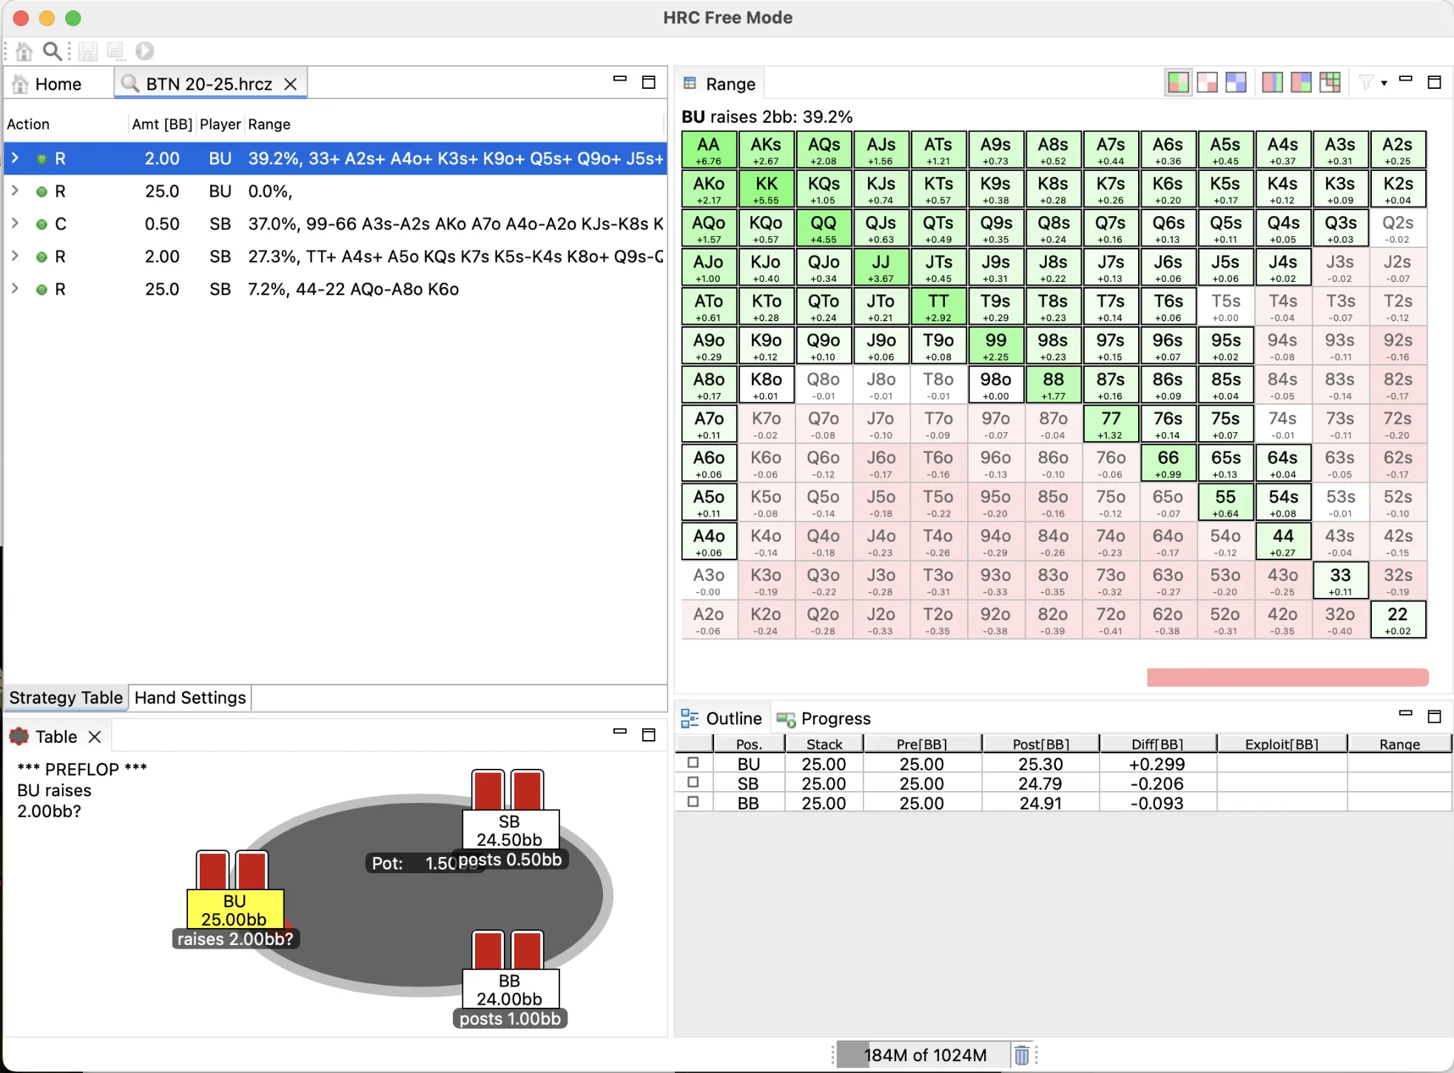Click the magnifying glass search toolbar icon
The height and width of the screenshot is (1073, 1454).
52,51
